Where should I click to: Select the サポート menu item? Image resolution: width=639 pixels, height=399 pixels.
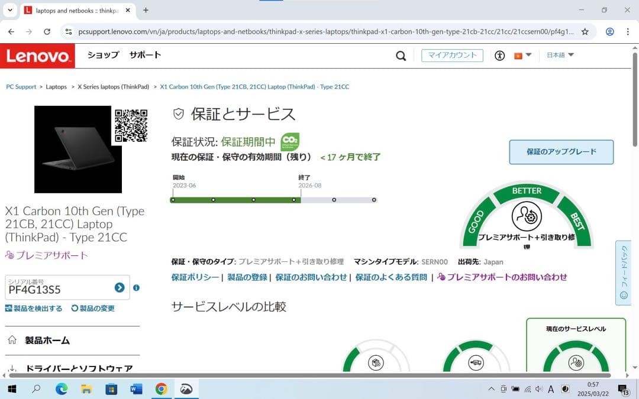pyautogui.click(x=145, y=55)
